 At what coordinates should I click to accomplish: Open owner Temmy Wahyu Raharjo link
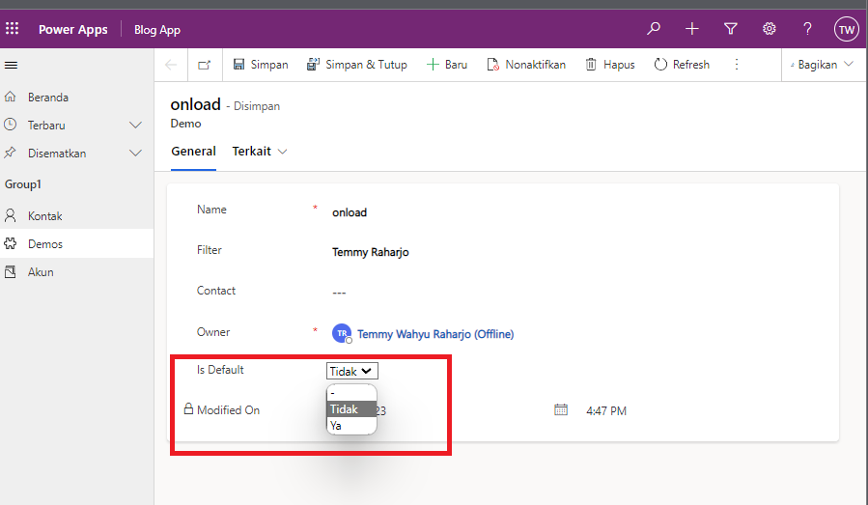pos(435,334)
